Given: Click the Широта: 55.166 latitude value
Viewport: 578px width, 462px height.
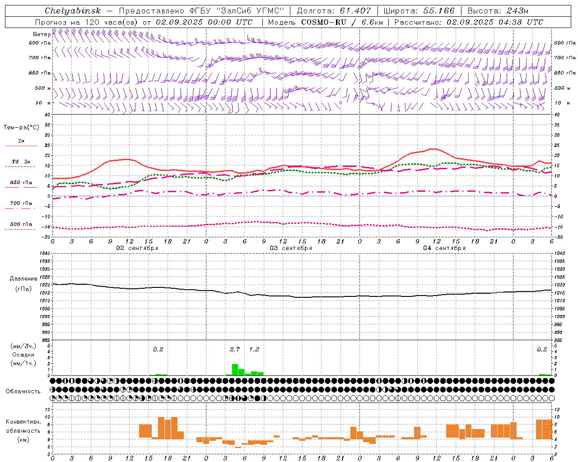Looking at the screenshot, I should pyautogui.click(x=419, y=11).
